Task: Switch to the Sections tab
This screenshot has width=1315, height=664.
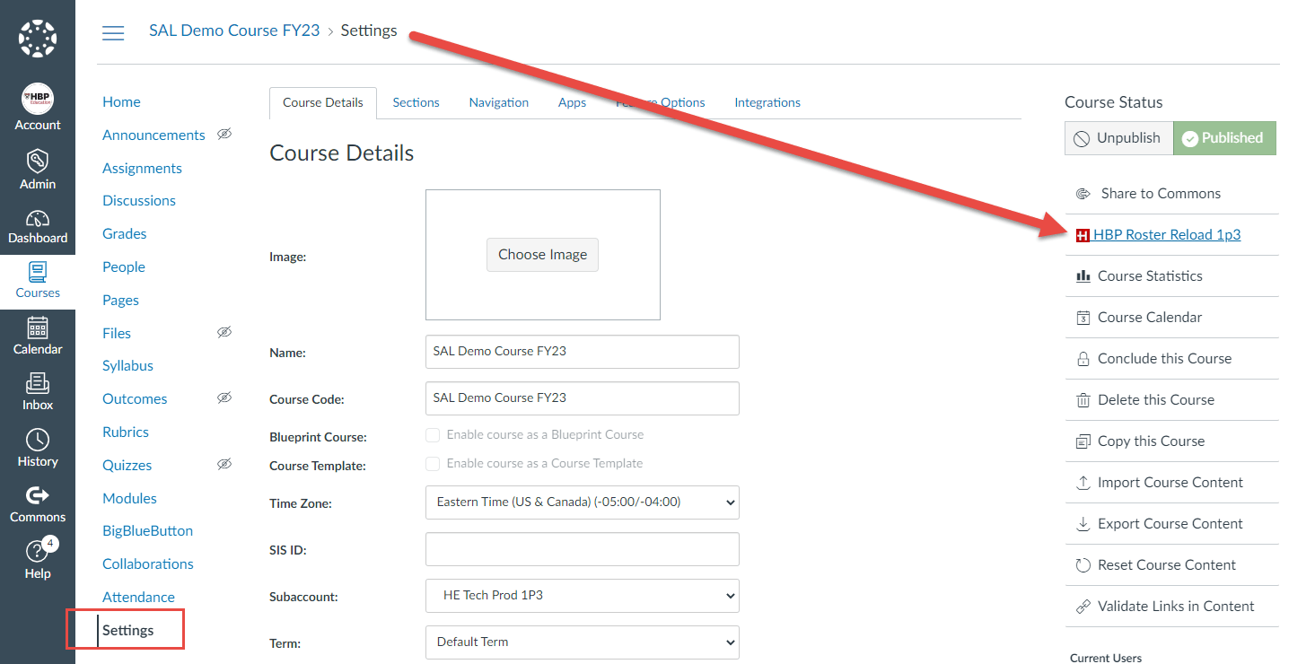Action: click(x=416, y=102)
